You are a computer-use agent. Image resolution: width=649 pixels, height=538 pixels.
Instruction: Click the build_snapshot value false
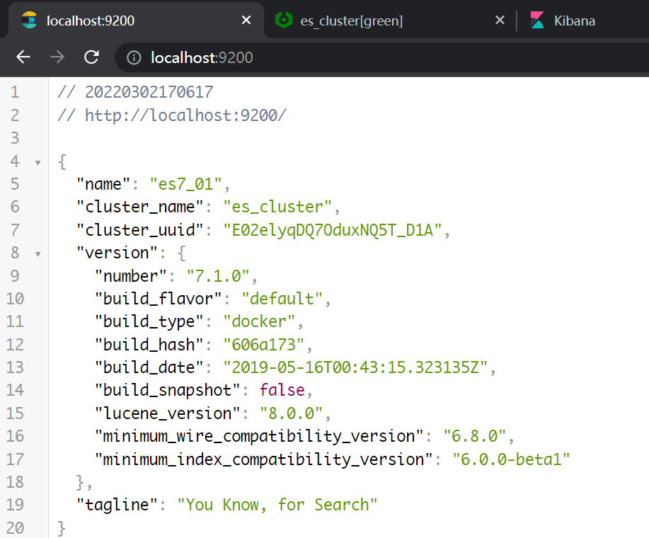pos(282,390)
